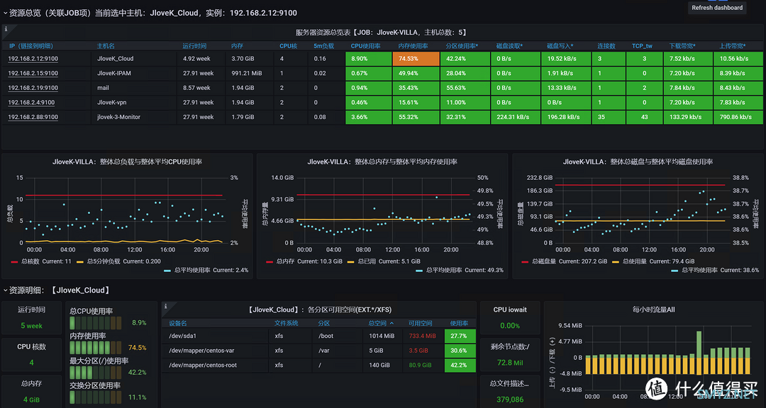Sort table by 连接数 column
The width and height of the screenshot is (766, 408).
tap(606, 46)
